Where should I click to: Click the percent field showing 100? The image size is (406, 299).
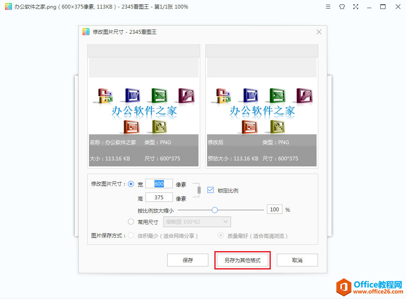(x=275, y=210)
